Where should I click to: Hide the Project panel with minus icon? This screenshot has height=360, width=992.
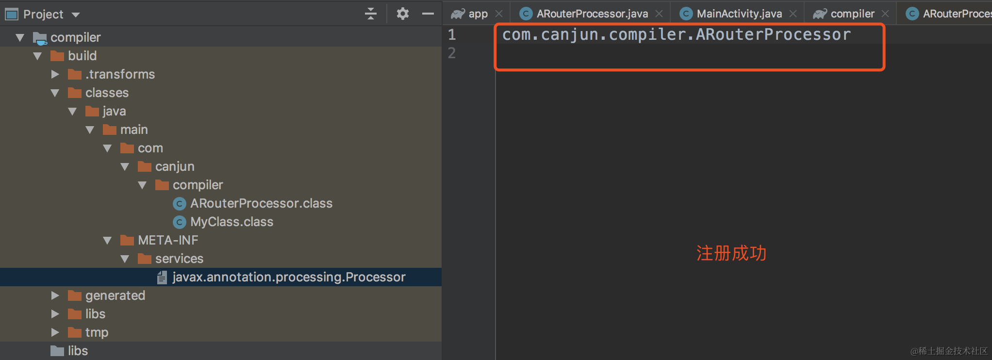point(428,14)
